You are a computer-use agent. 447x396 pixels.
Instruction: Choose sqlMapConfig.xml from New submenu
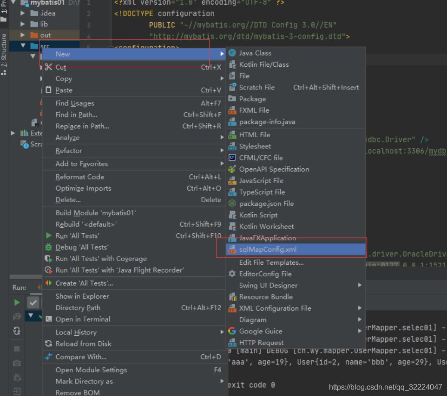(268, 249)
